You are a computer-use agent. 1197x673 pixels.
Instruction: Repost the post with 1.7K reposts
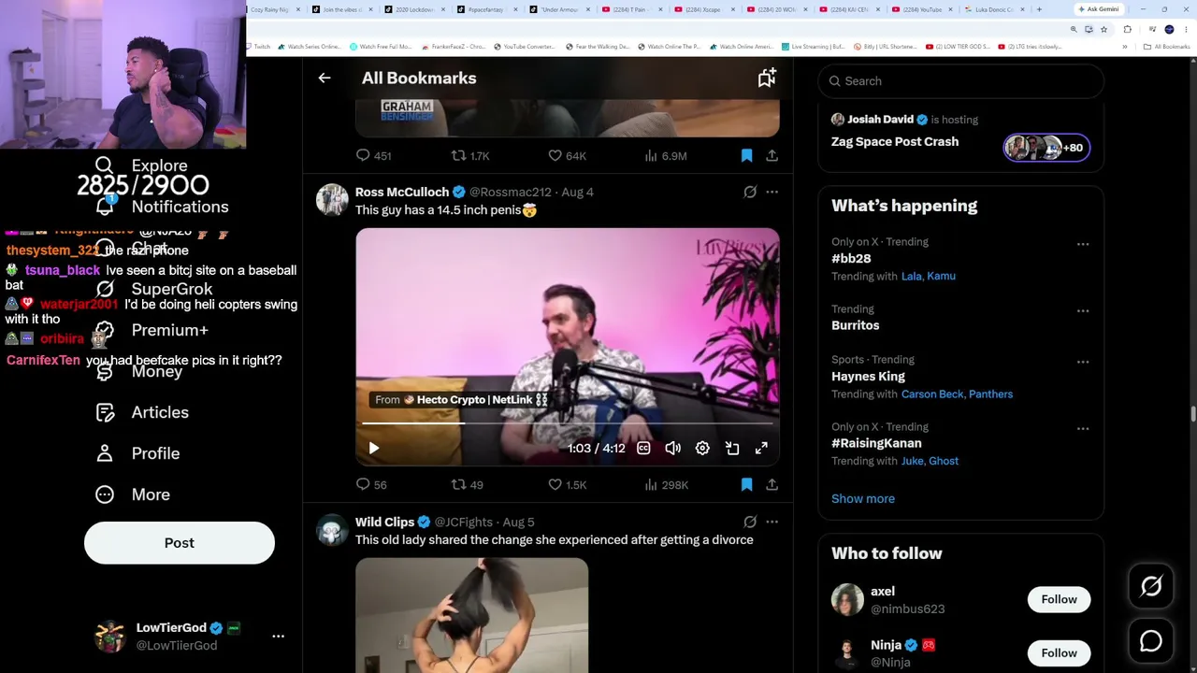[470, 156]
